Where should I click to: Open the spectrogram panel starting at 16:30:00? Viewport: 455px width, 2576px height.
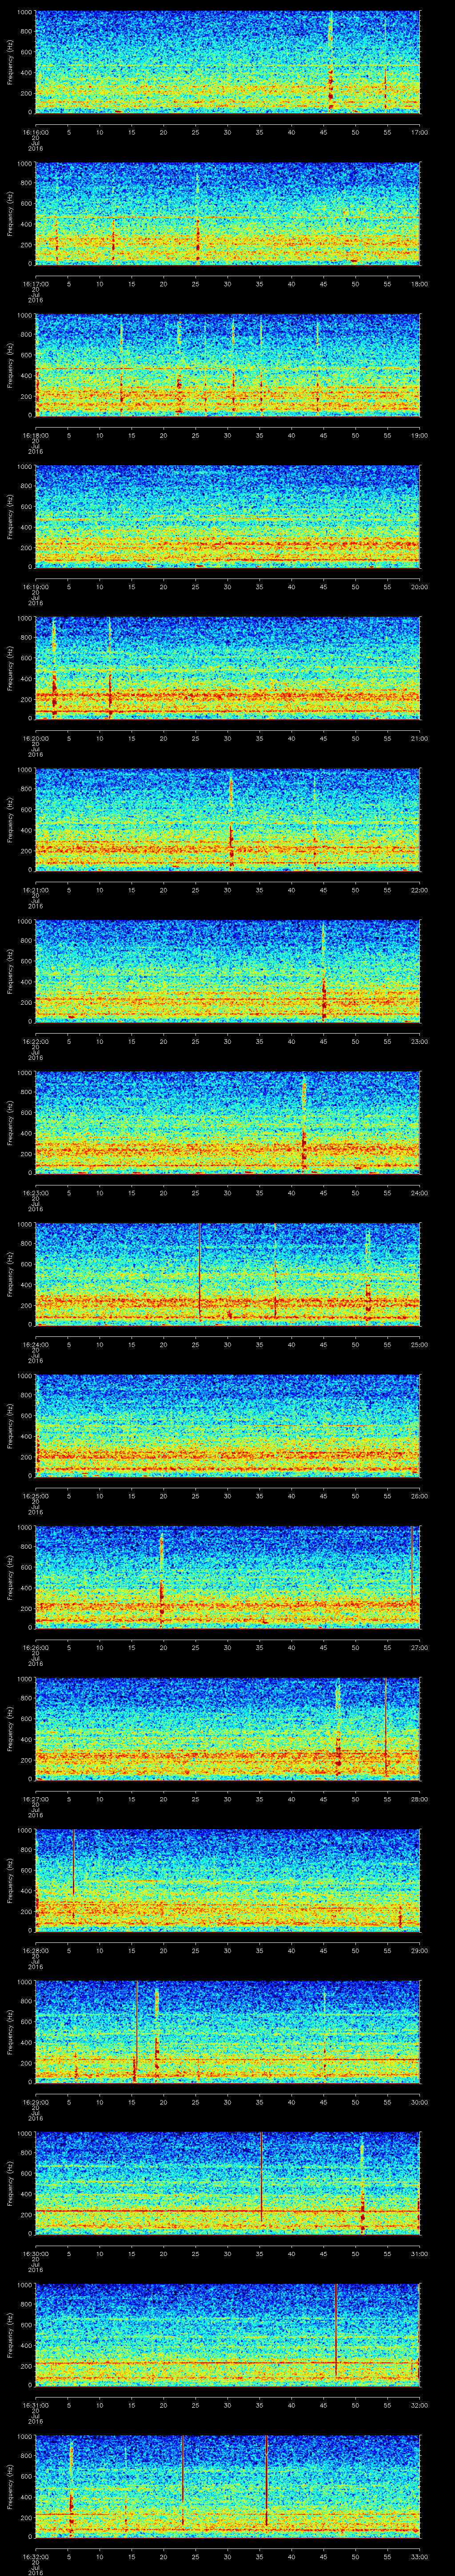[228, 2183]
